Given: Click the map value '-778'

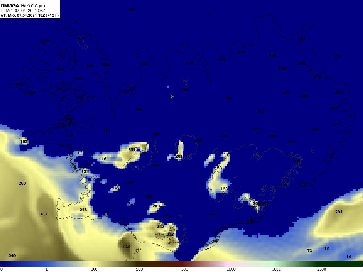Looking at the screenshot, I should [x=337, y=57].
